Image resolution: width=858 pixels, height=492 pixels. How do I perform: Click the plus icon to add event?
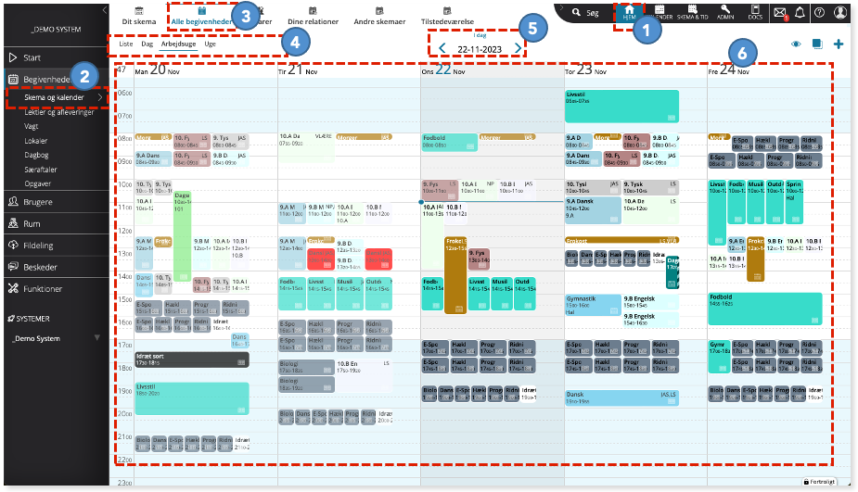pos(839,44)
